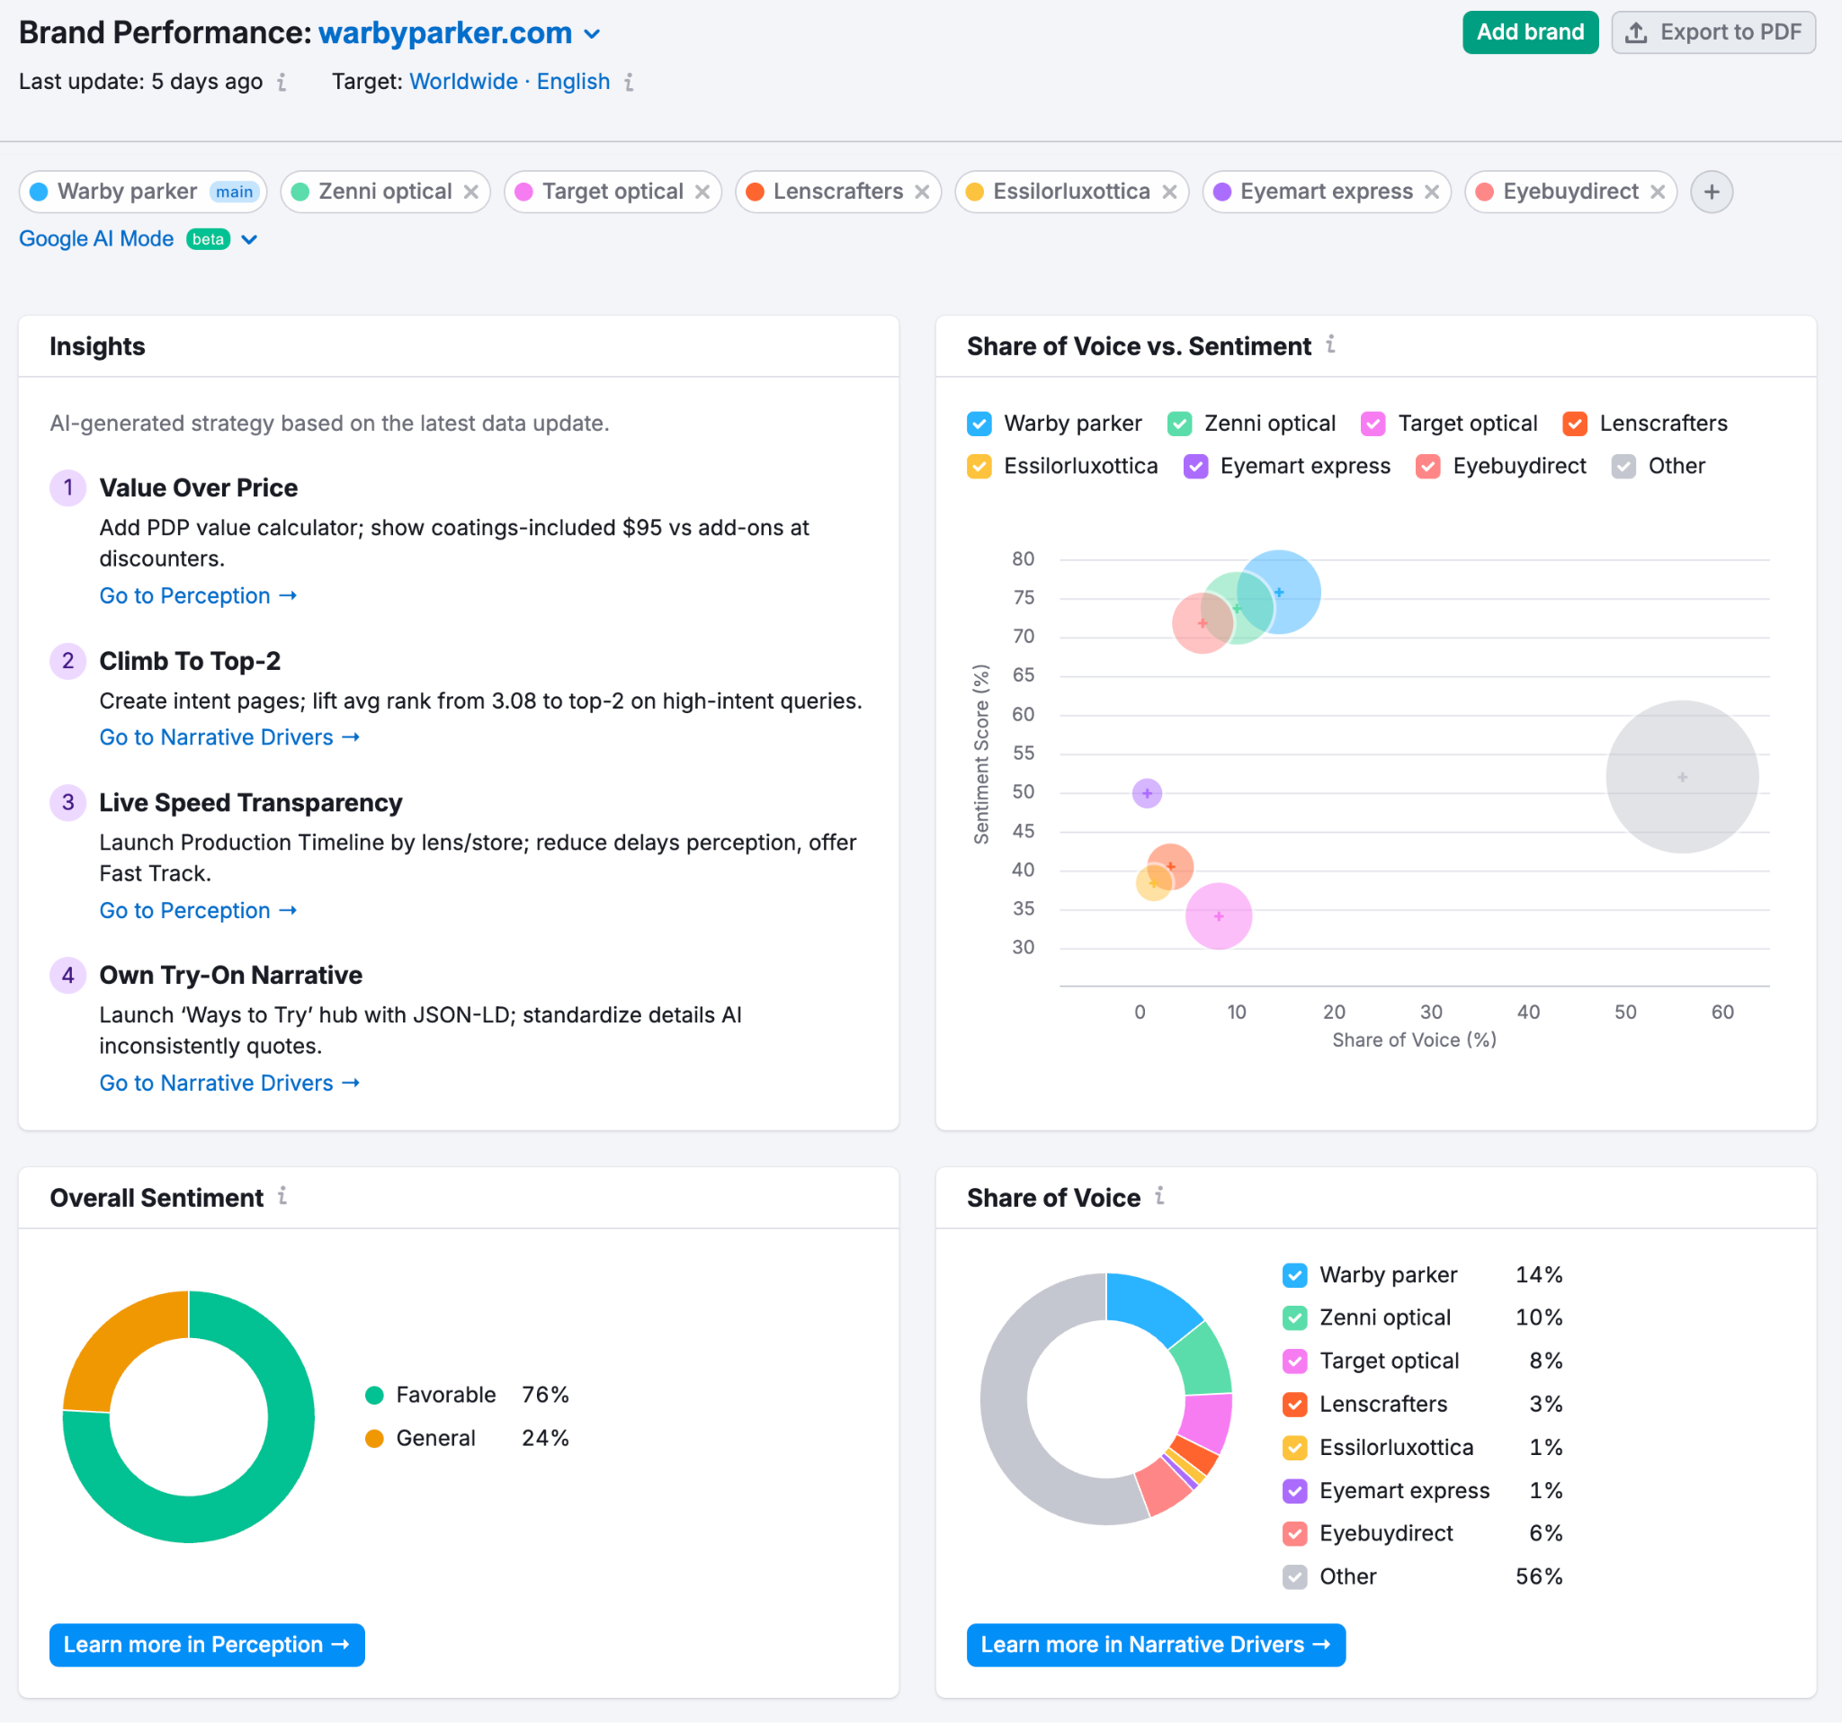Open Narrative Drivers from Climb To Top-2

point(228,737)
